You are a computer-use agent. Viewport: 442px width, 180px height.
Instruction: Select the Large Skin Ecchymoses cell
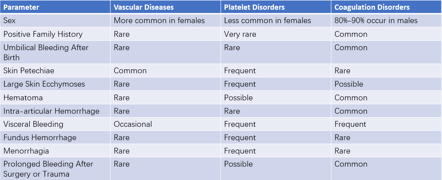click(55, 84)
